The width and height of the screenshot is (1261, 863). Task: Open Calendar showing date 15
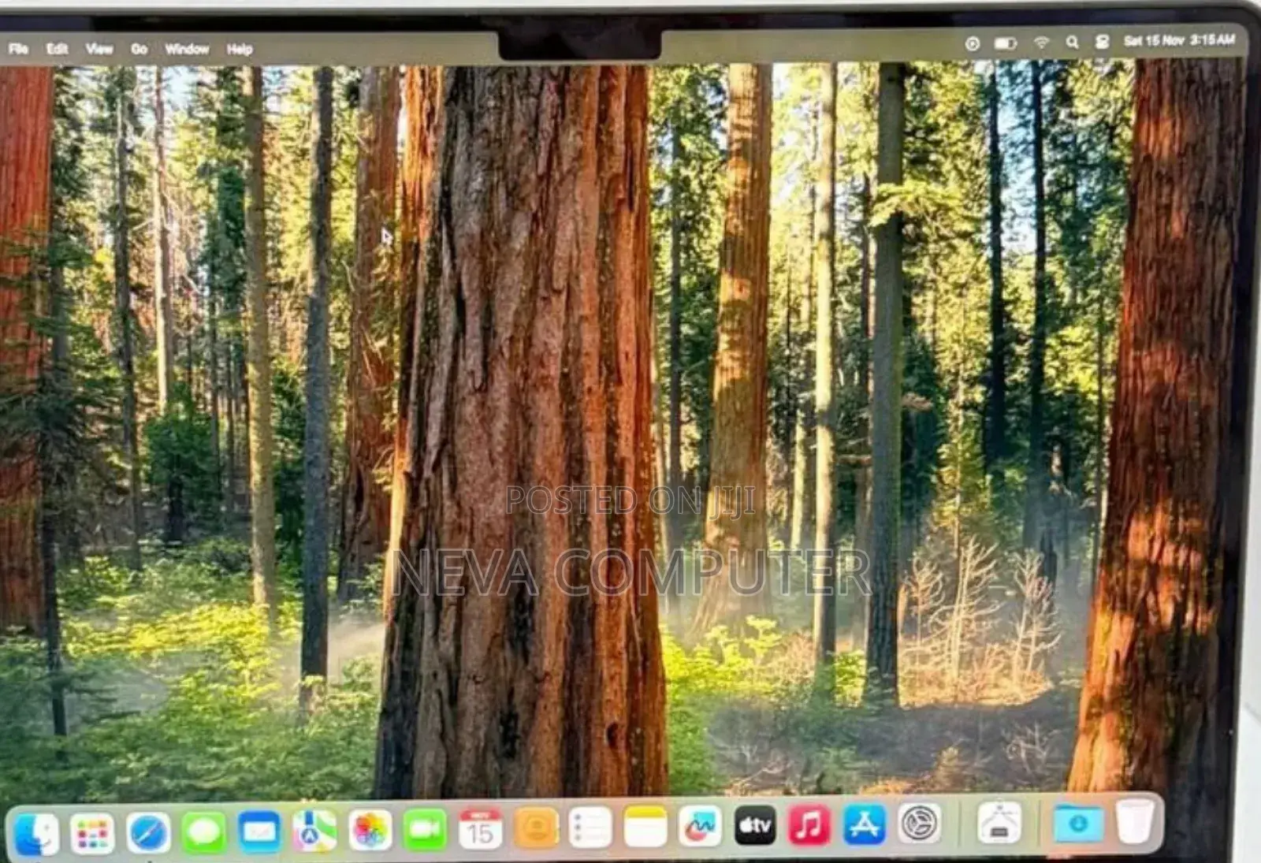(x=480, y=829)
